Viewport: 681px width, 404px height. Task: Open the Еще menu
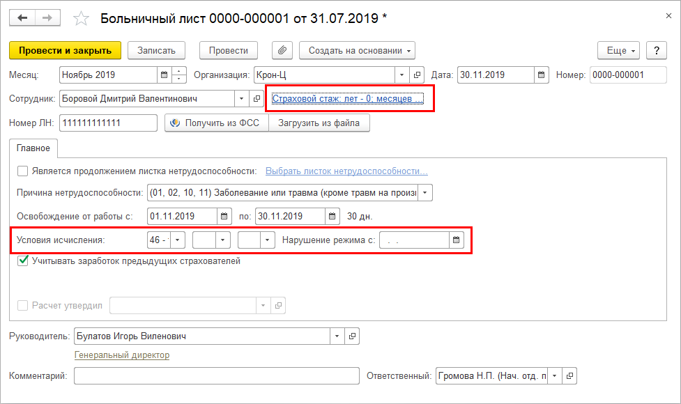coord(618,50)
